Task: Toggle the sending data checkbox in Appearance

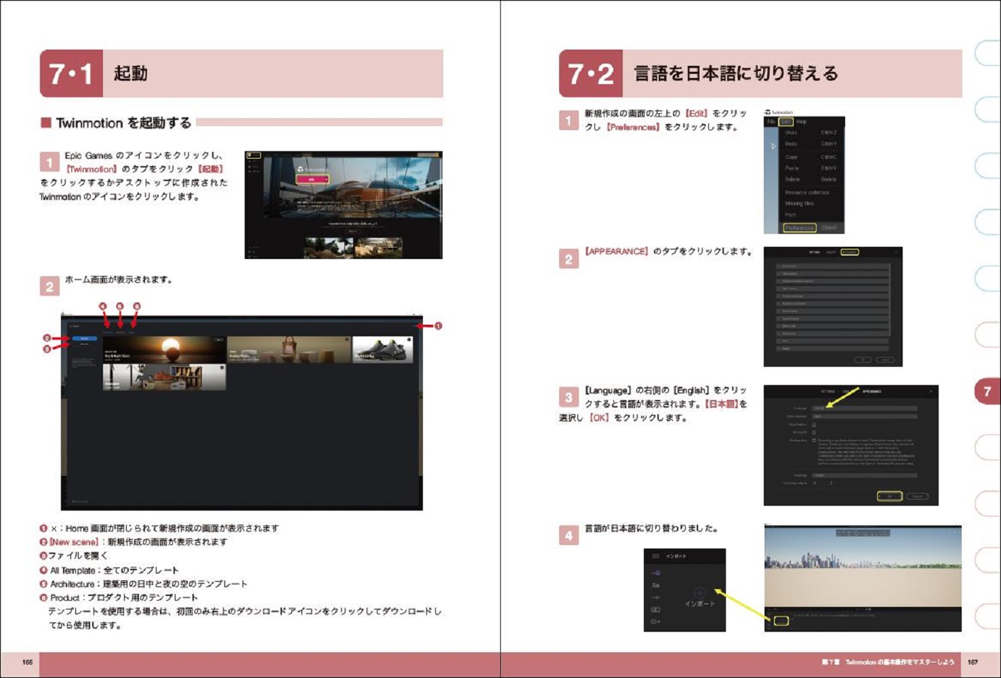Action: [814, 440]
